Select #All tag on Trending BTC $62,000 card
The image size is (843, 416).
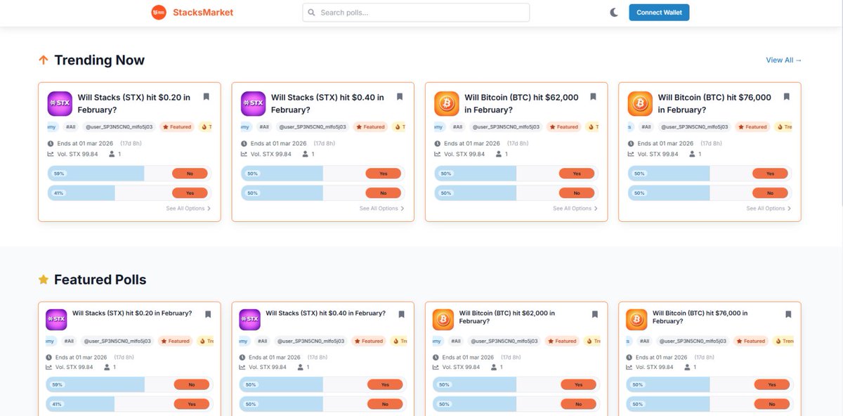pos(457,127)
